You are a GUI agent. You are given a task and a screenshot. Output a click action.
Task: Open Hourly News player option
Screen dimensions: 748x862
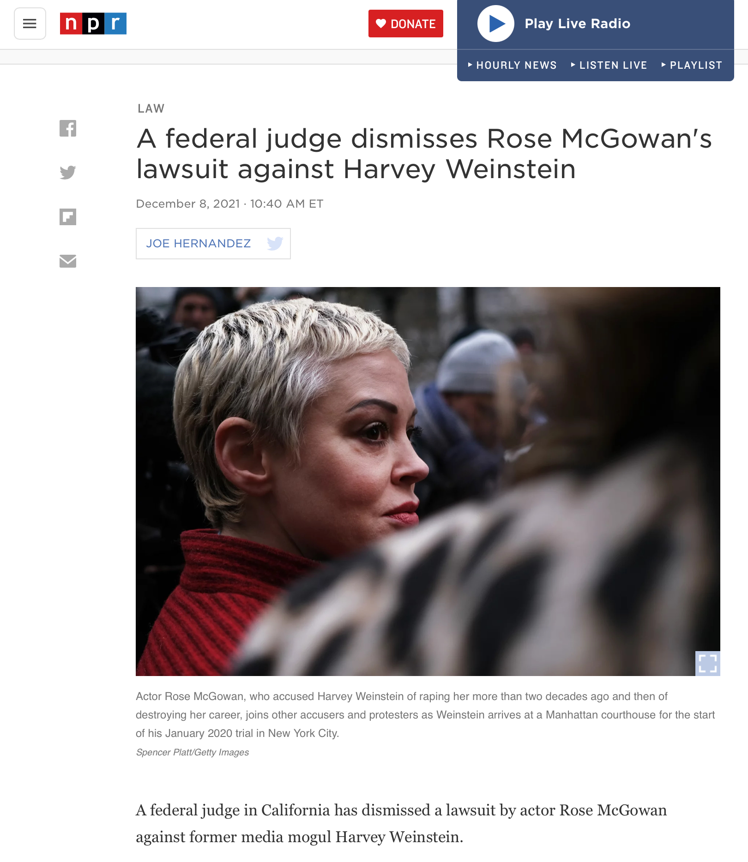[x=513, y=65]
